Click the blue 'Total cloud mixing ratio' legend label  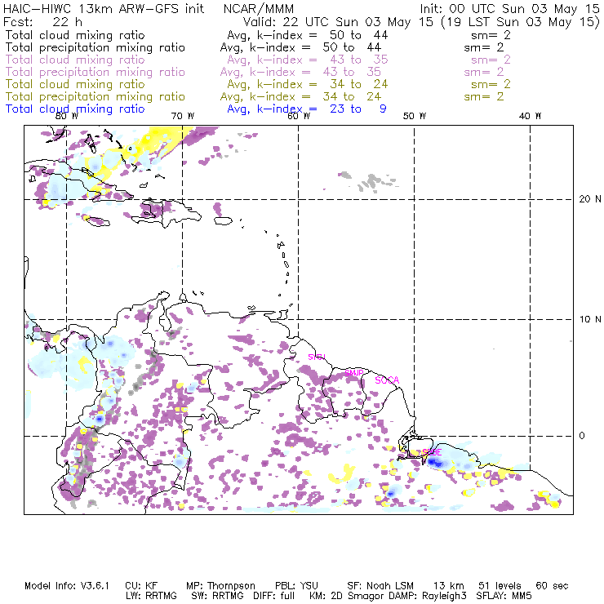point(75,109)
